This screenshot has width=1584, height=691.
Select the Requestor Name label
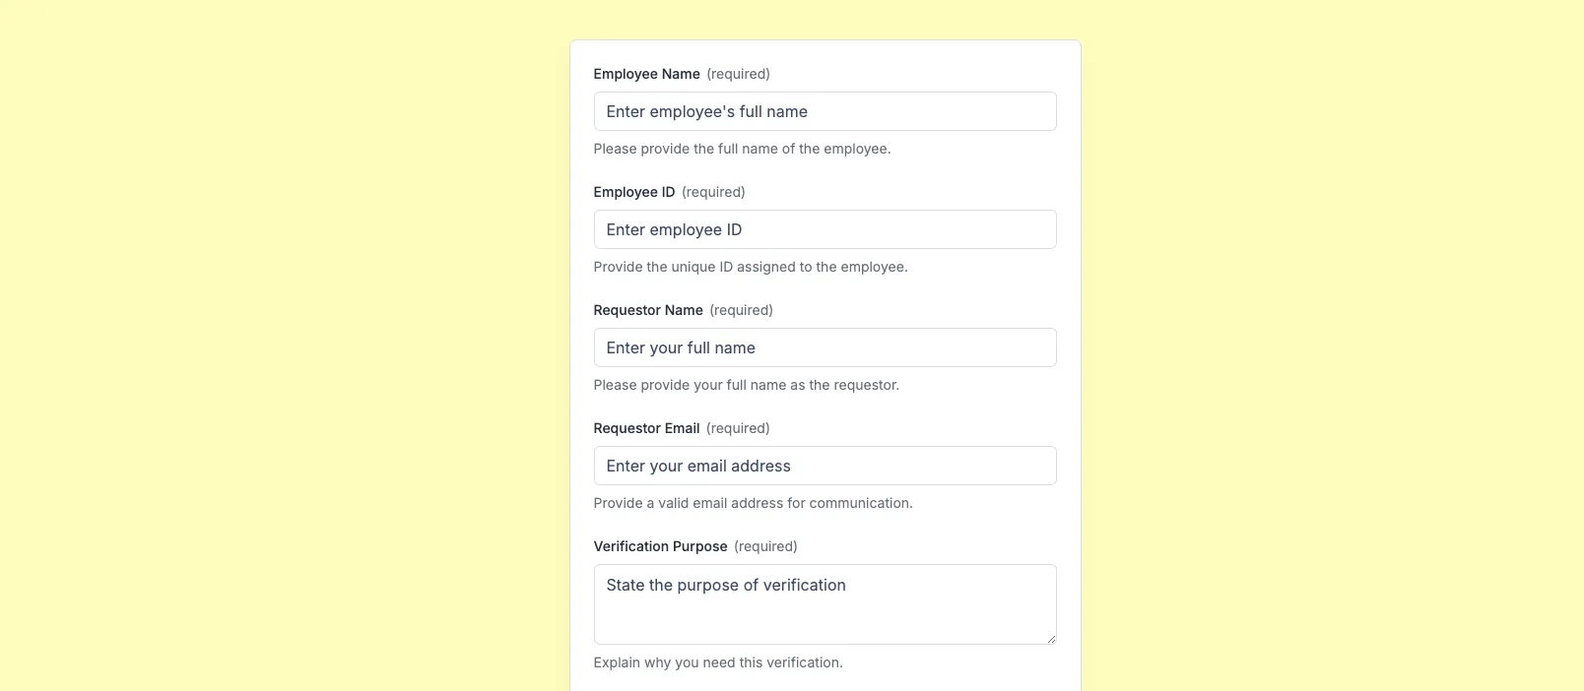[648, 310]
